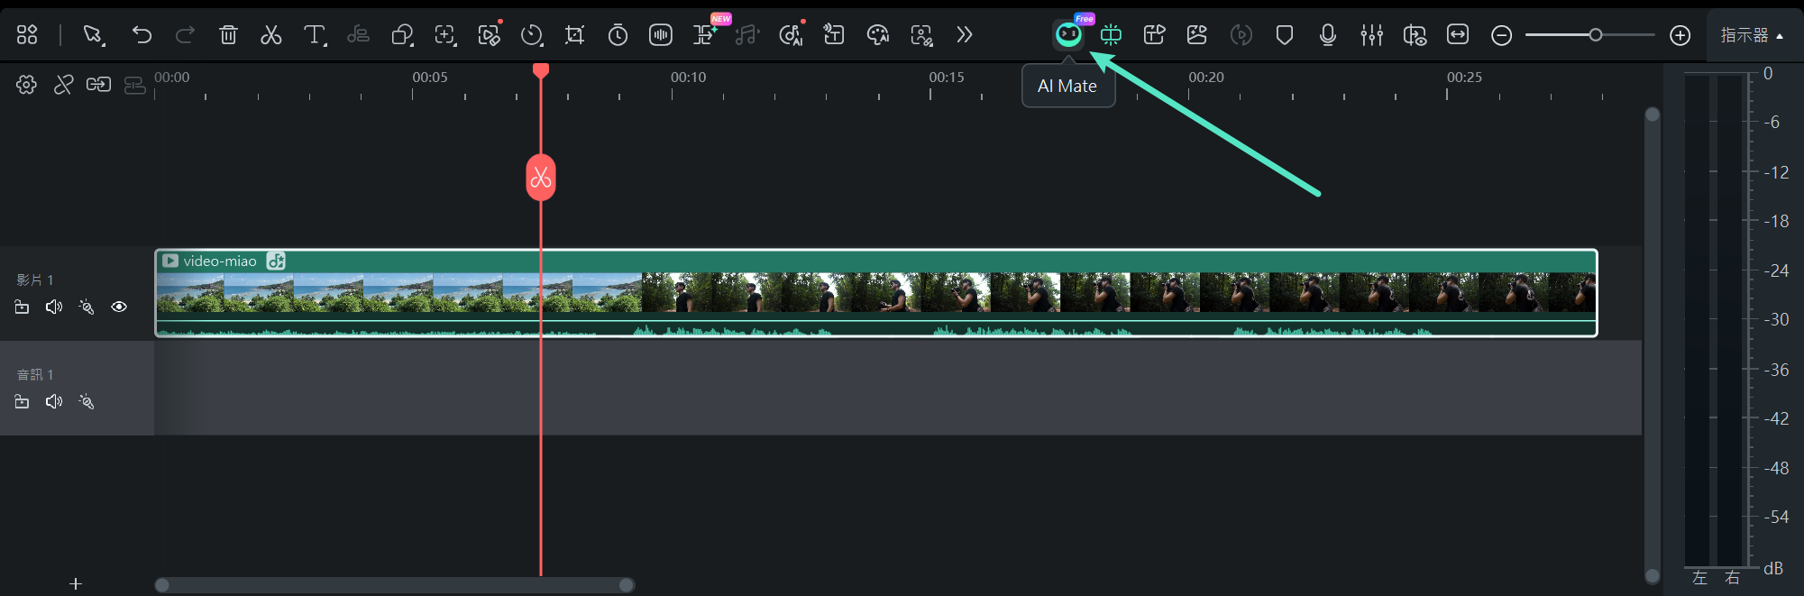
Task: Start voiceover recording with microphone icon
Action: (1327, 35)
